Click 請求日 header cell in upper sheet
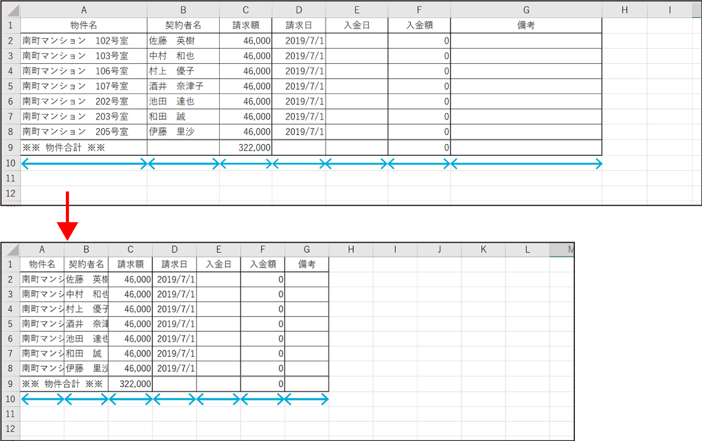This screenshot has height=441, width=702. (x=299, y=25)
